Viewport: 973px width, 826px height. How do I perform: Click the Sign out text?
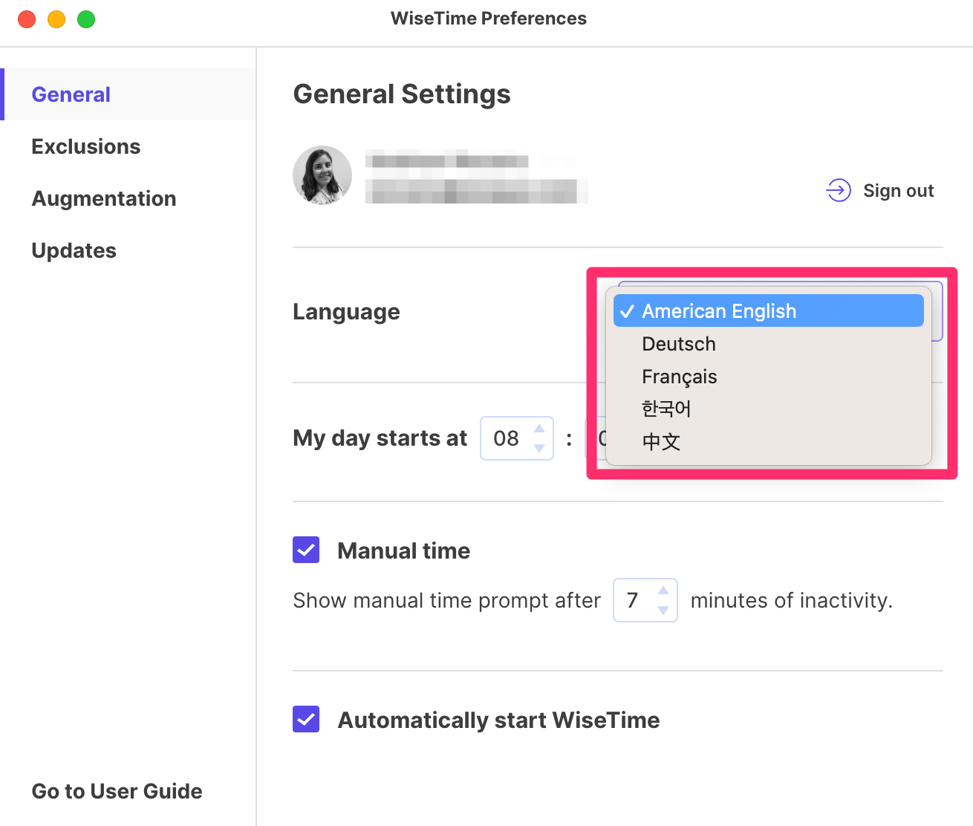[x=898, y=191]
